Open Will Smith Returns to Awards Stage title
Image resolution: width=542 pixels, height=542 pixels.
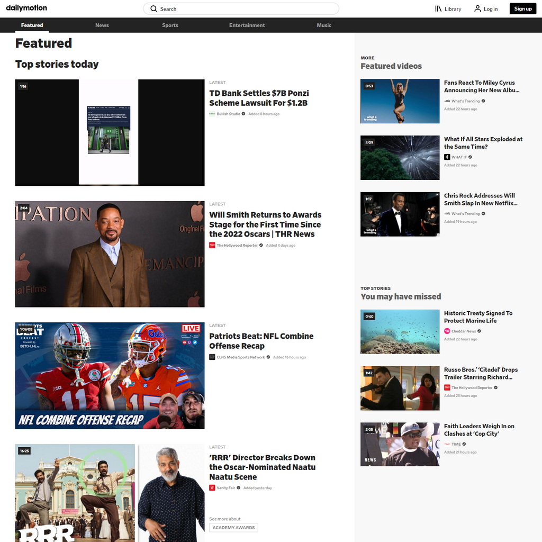265,224
